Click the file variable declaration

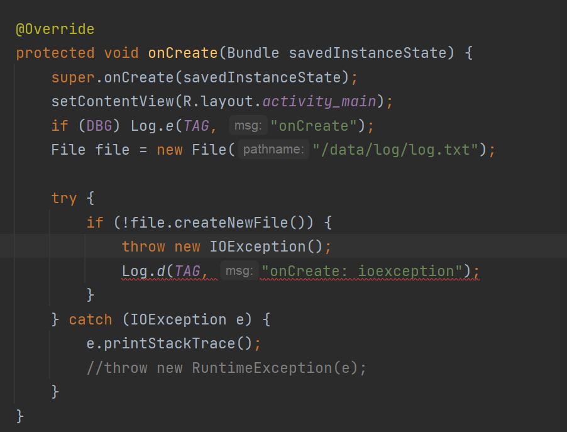113,150
